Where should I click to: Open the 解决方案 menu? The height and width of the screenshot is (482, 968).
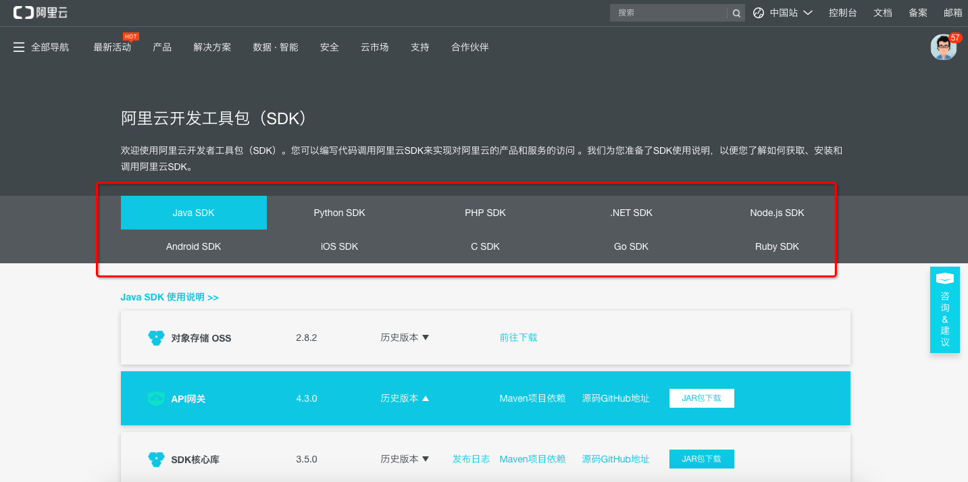point(212,47)
